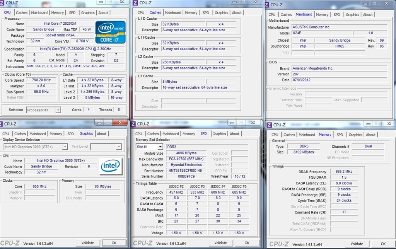Viewport: 396px width, 249px height.
Task: Click the Channels # Dual value
Action: tap(368, 147)
